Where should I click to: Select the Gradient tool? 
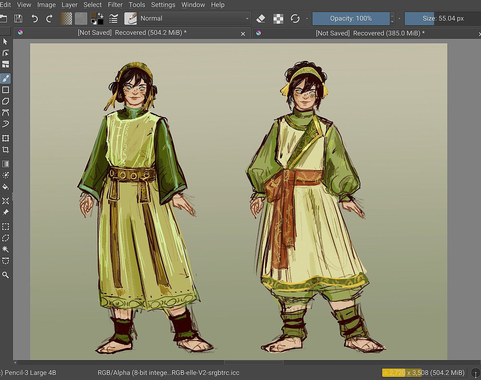(5, 164)
